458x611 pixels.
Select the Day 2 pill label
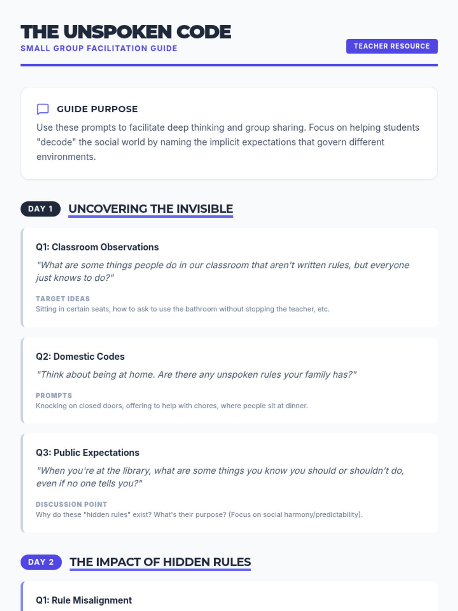[x=41, y=562]
